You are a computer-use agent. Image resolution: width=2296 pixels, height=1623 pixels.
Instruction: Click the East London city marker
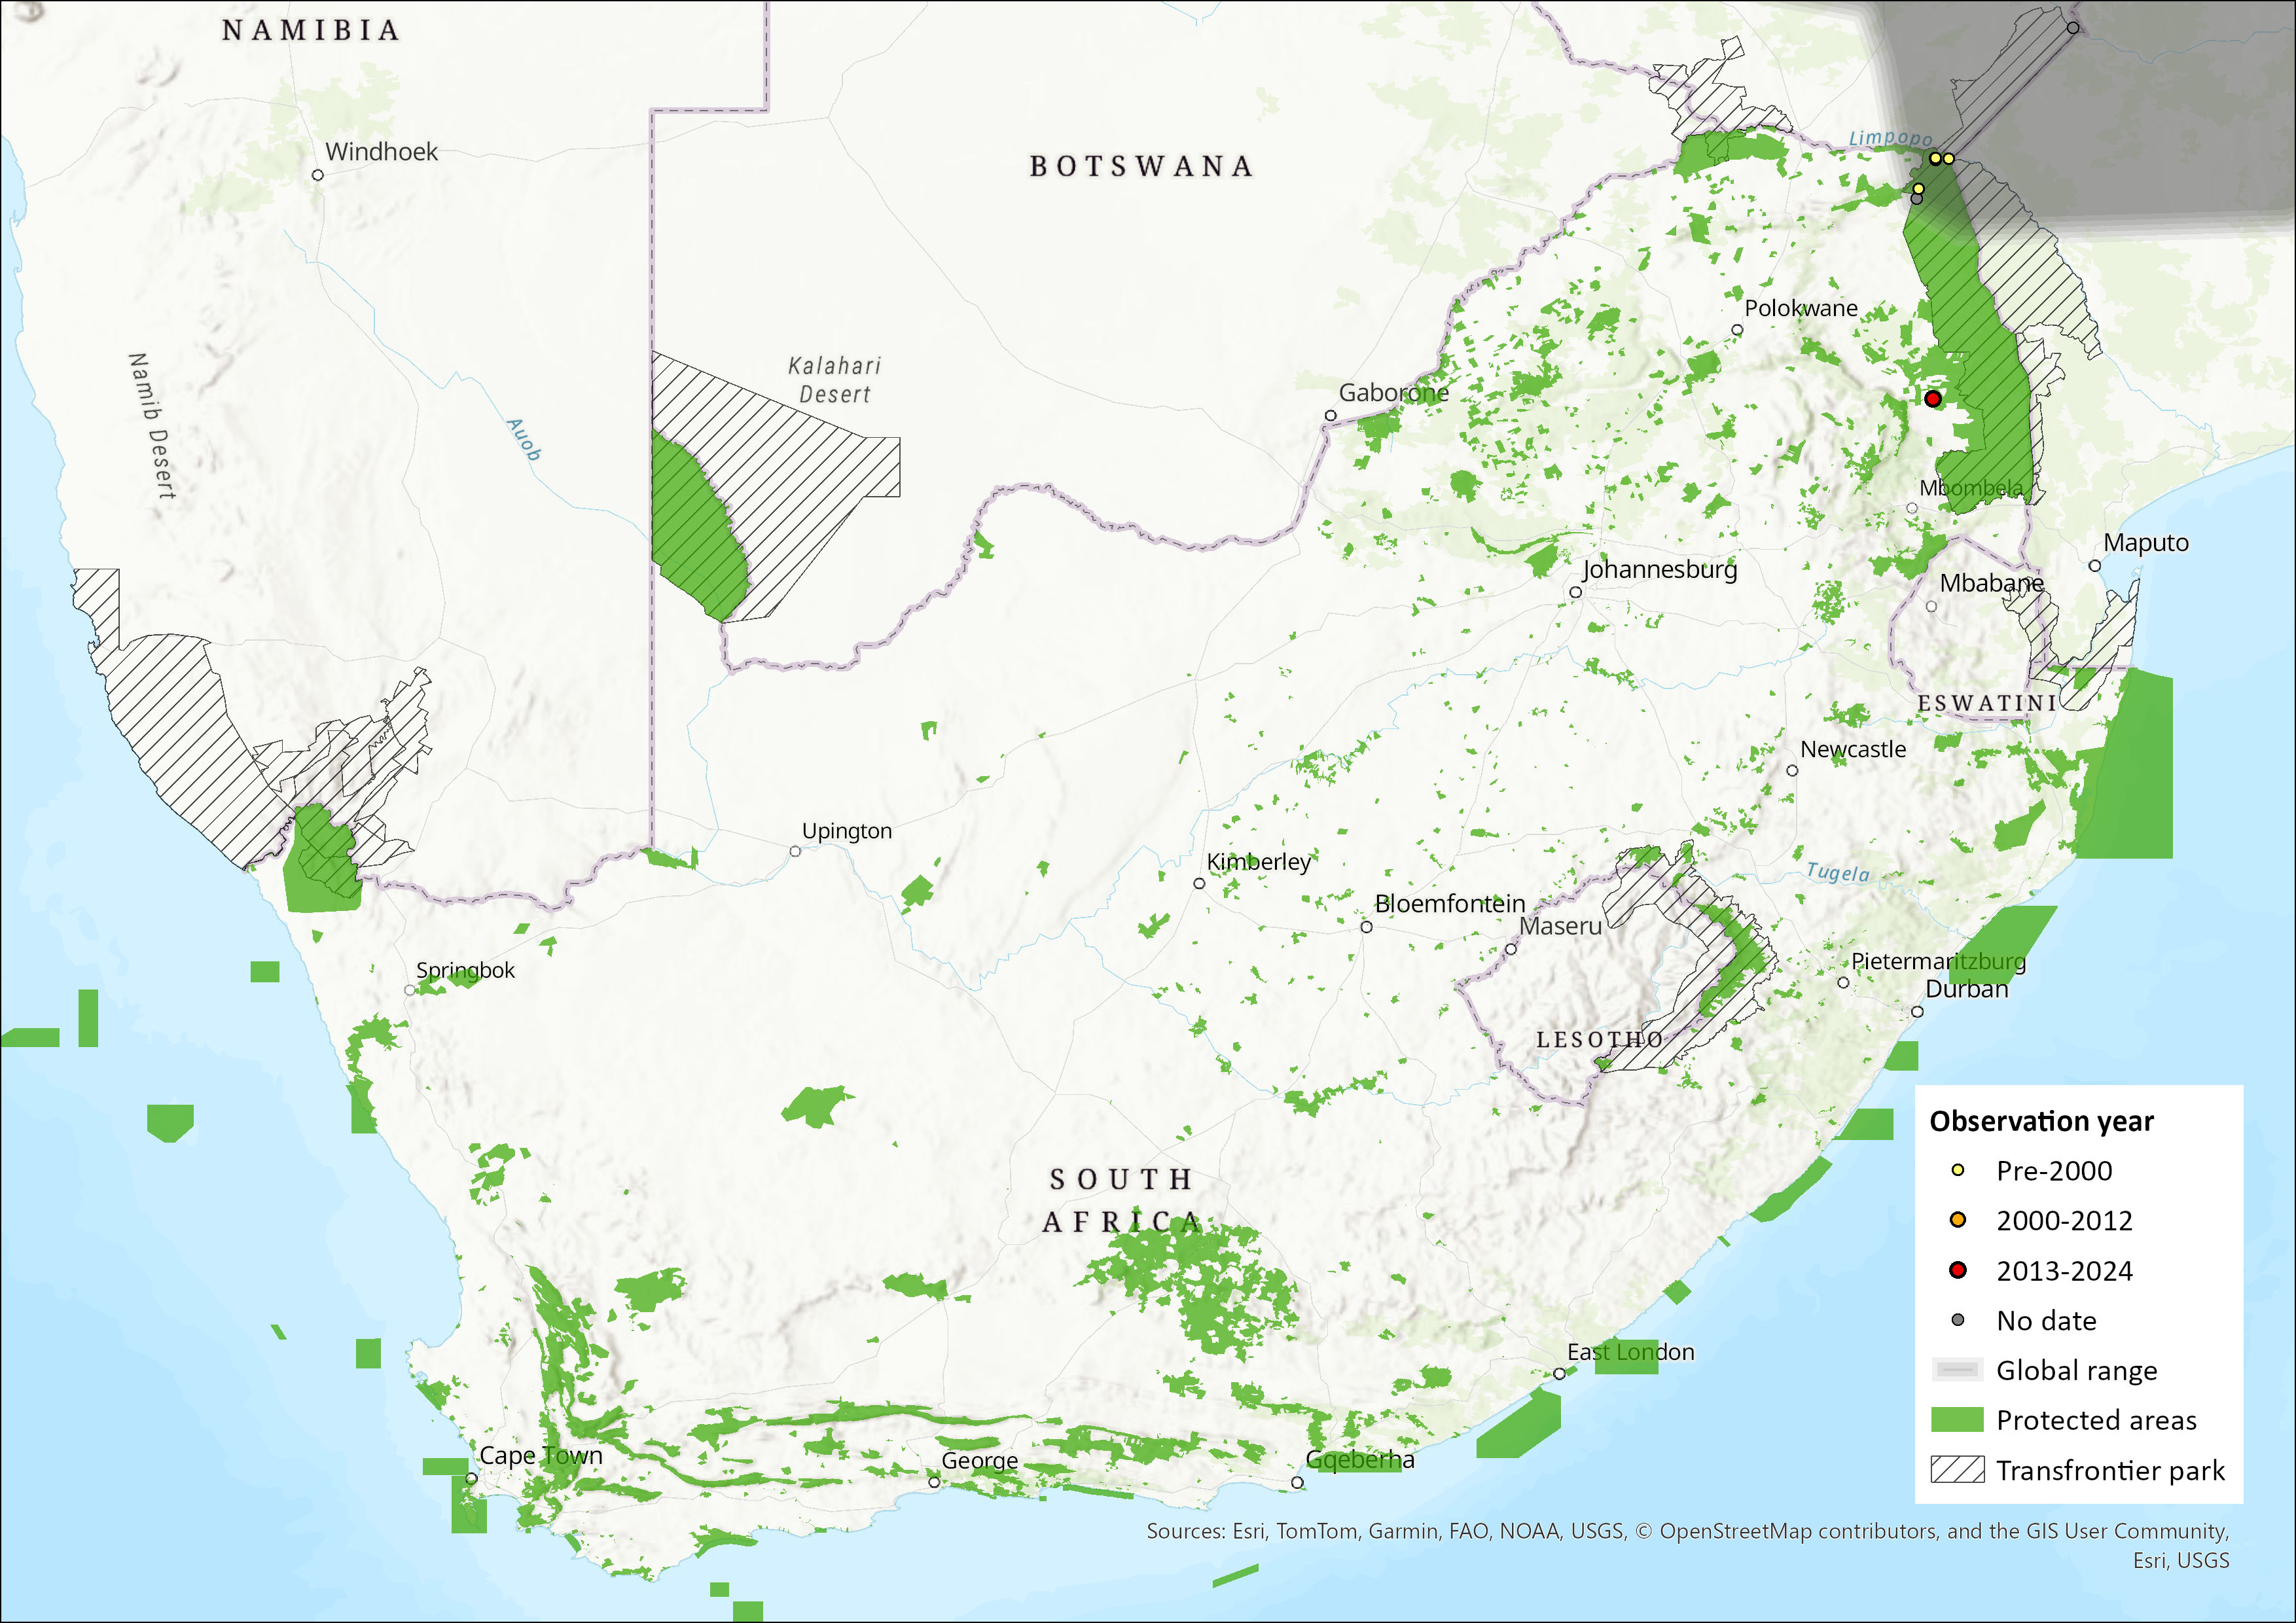click(x=1559, y=1374)
